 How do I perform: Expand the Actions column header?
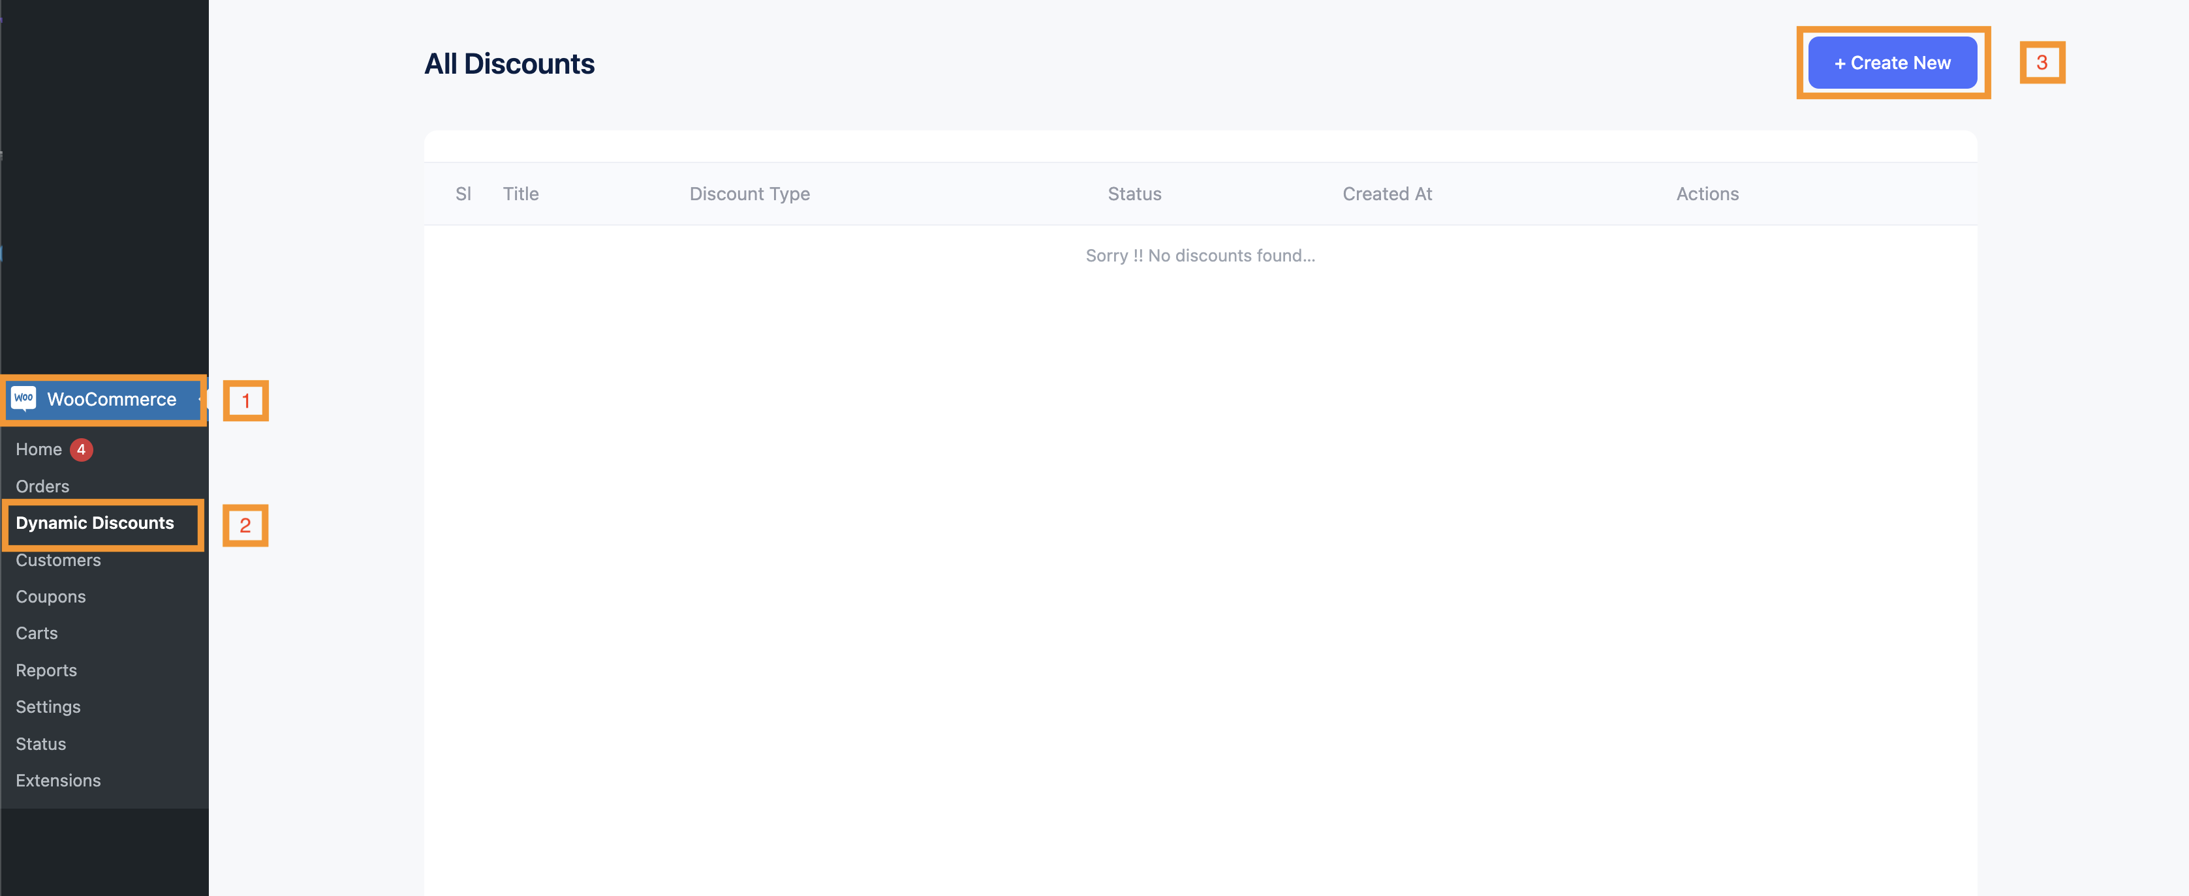(1707, 192)
